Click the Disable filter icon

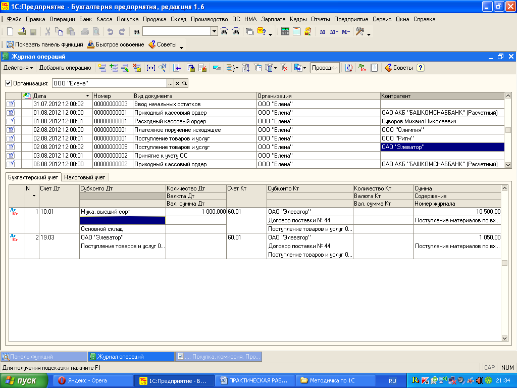point(284,68)
